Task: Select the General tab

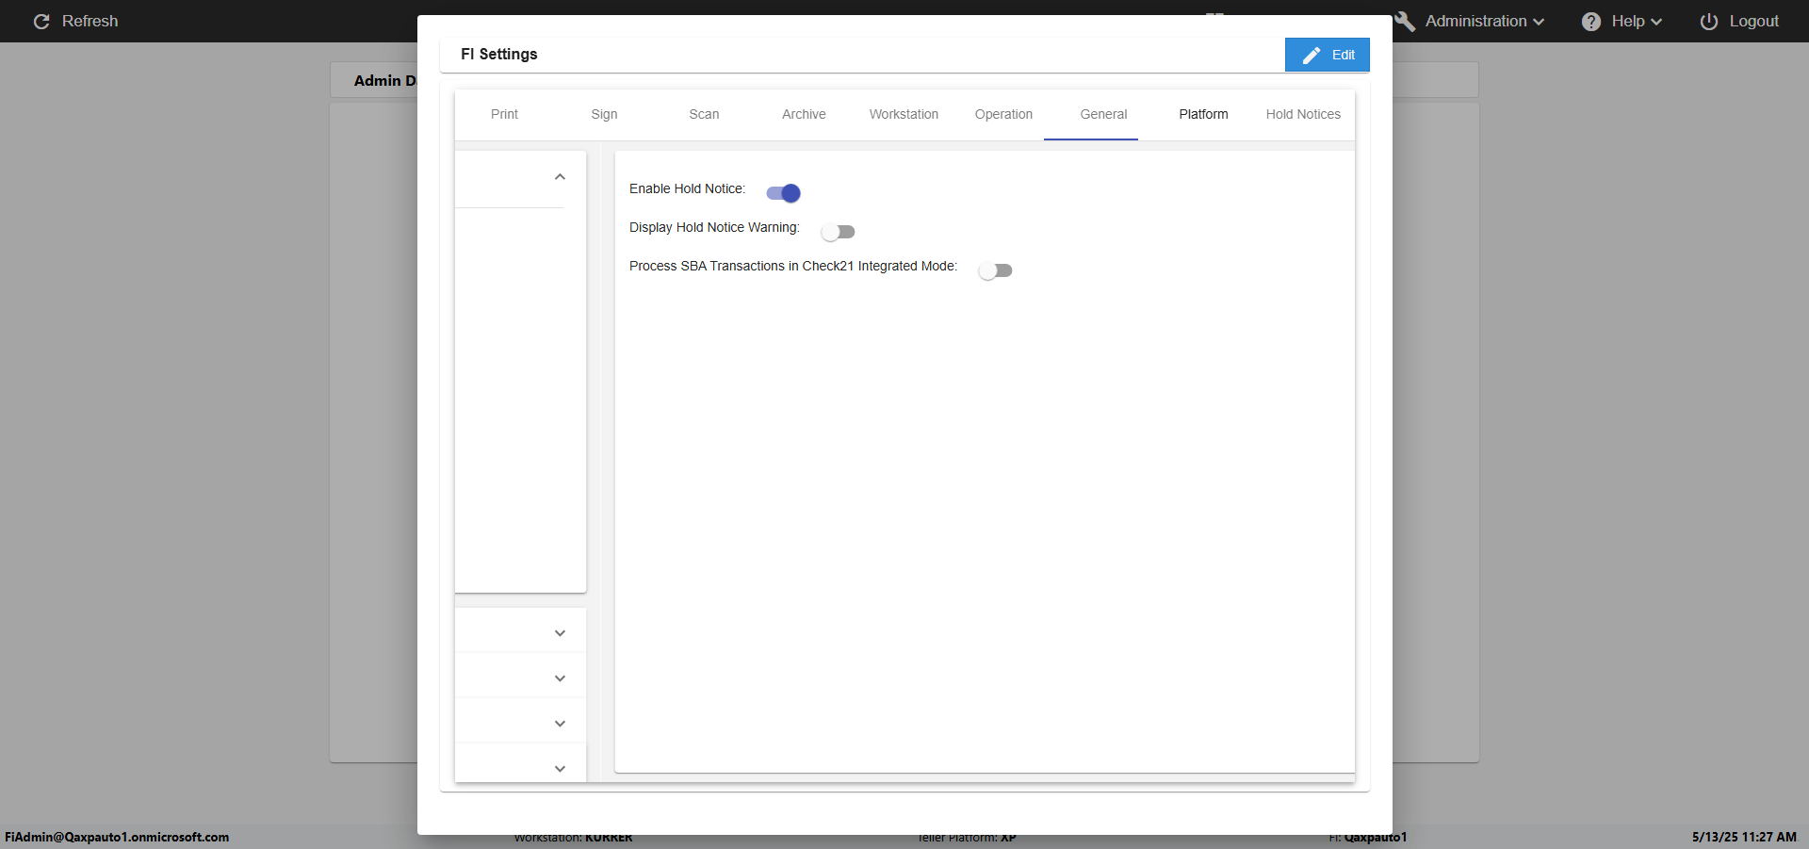Action: click(x=1103, y=114)
